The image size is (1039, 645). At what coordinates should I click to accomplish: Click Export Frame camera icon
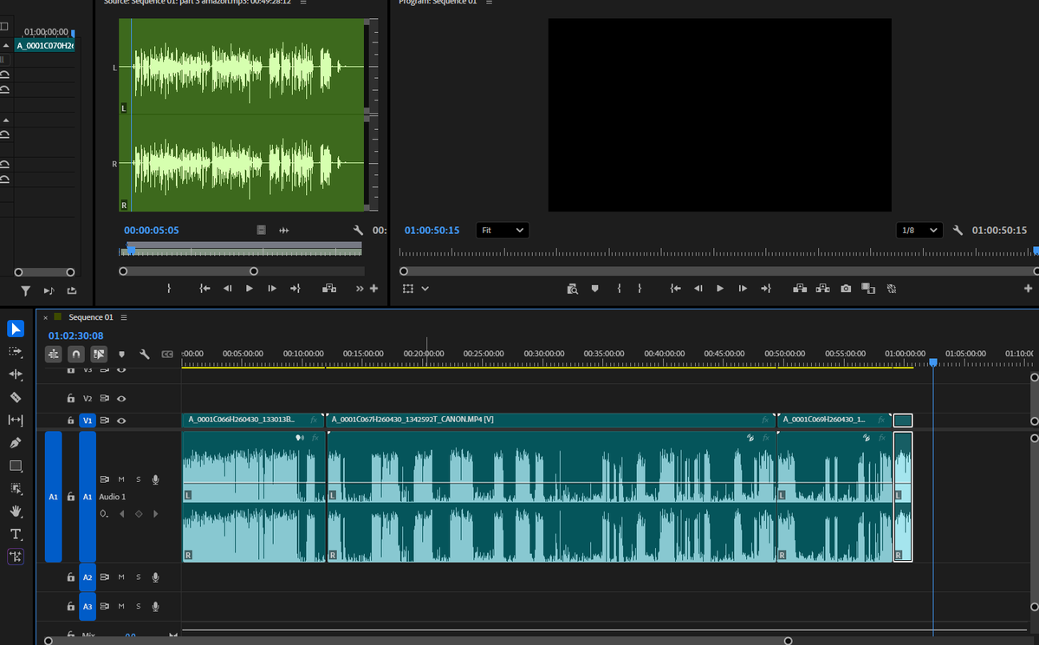point(846,289)
